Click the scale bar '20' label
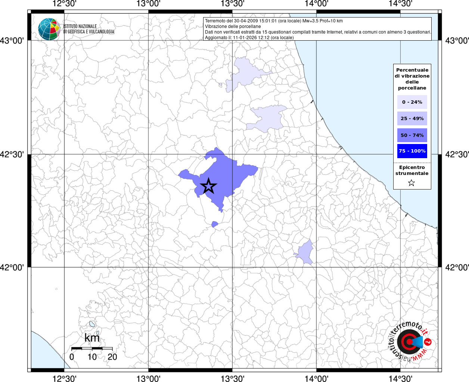 click(112, 357)
